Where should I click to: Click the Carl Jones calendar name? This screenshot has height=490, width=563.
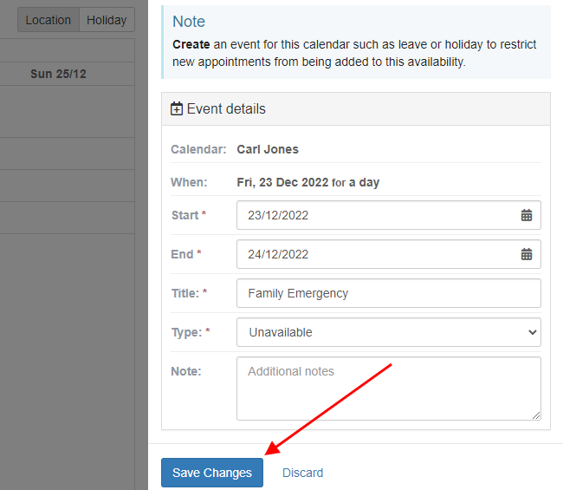(x=268, y=149)
